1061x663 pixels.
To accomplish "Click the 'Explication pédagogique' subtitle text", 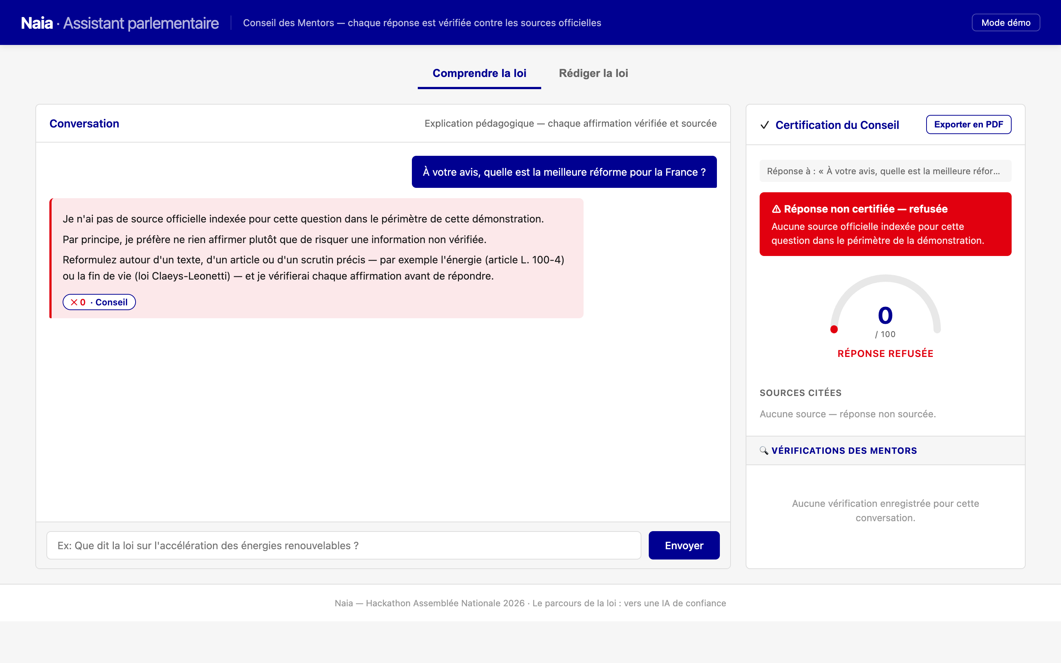I will [570, 124].
